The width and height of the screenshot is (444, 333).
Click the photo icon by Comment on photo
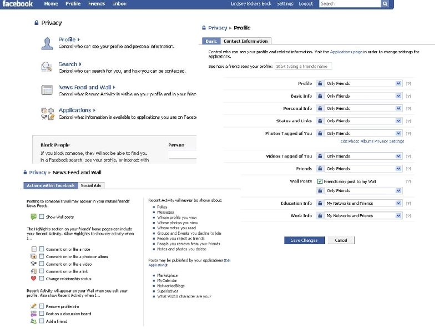(x=33, y=256)
